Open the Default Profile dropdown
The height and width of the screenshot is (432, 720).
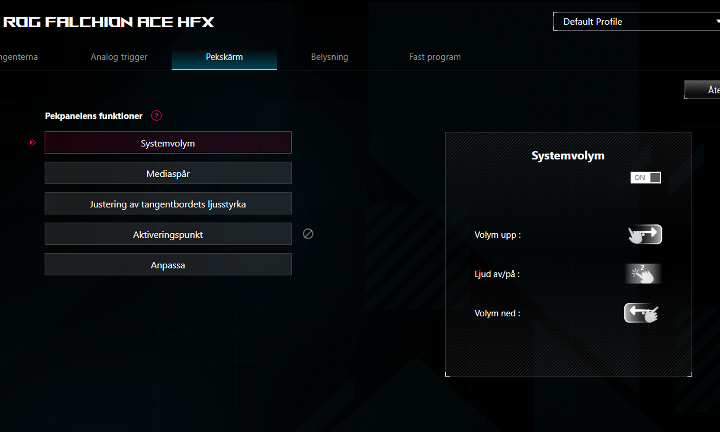637,22
